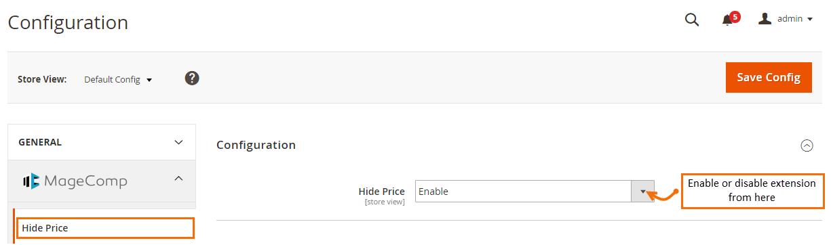Open the notifications bell

click(x=727, y=20)
